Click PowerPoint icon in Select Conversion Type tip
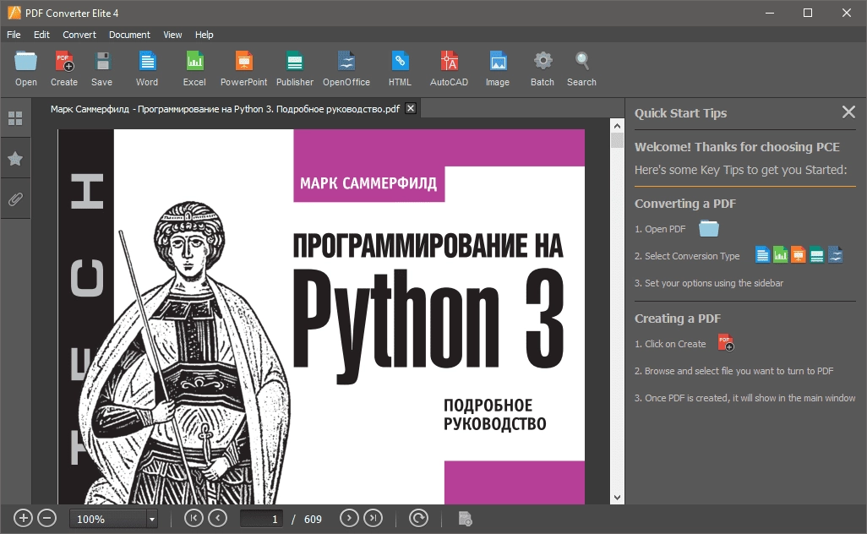The height and width of the screenshot is (534, 867). pyautogui.click(x=799, y=255)
